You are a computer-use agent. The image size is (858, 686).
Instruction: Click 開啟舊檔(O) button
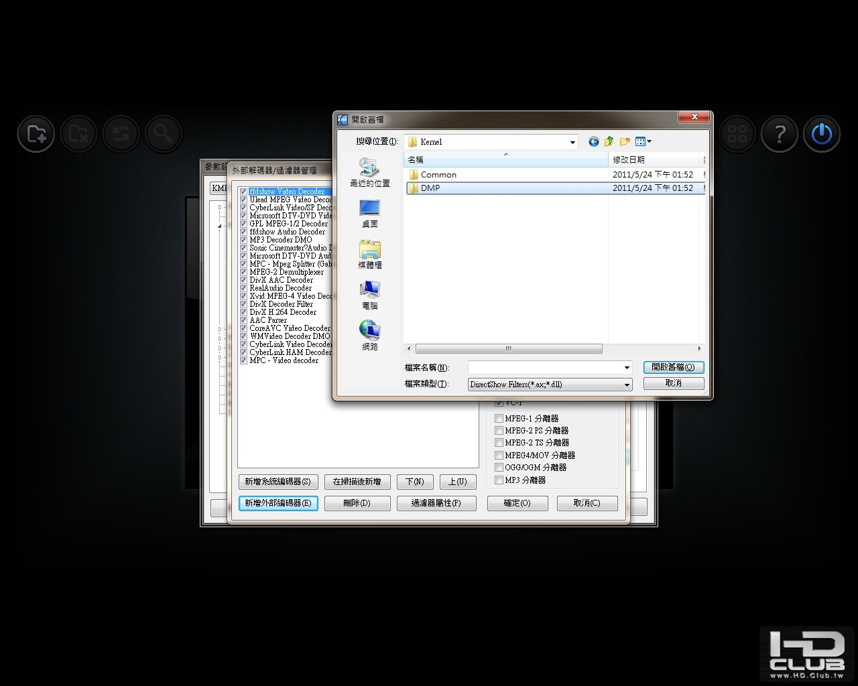click(x=674, y=367)
